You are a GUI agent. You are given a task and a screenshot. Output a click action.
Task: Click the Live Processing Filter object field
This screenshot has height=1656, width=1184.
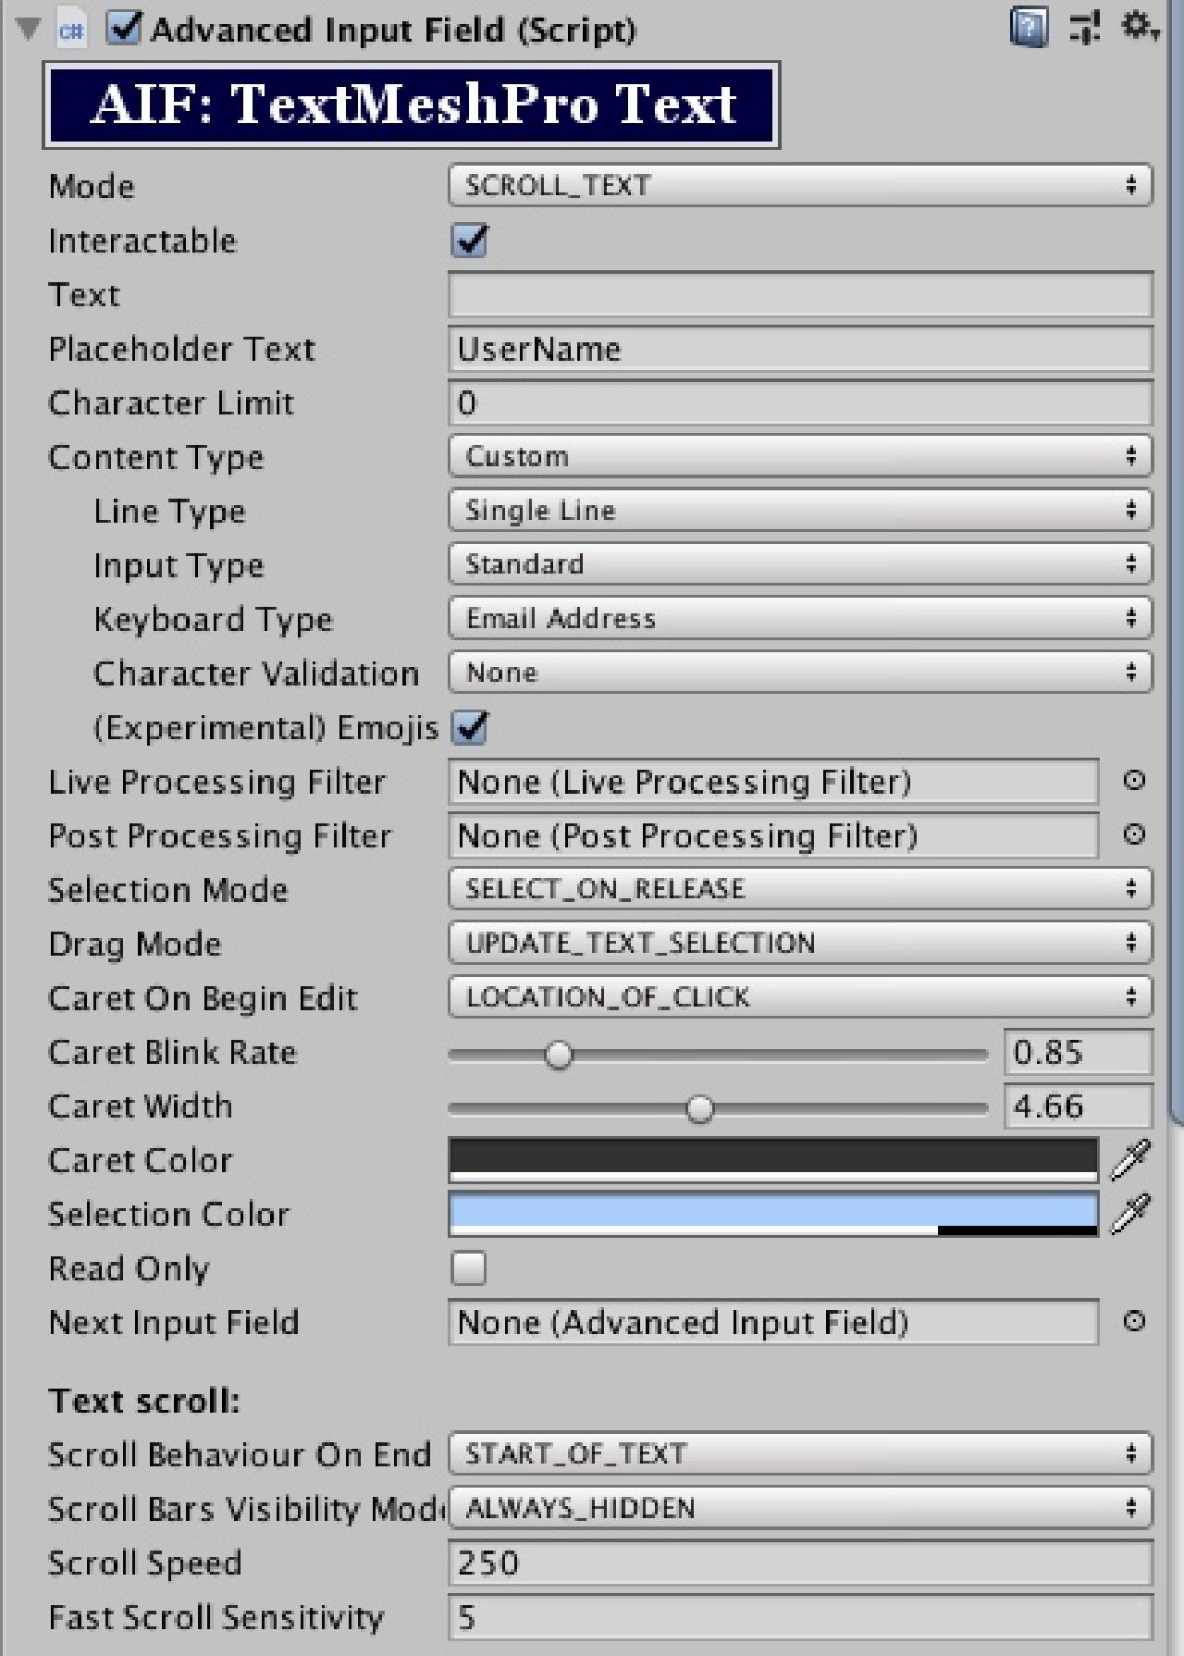tap(773, 782)
